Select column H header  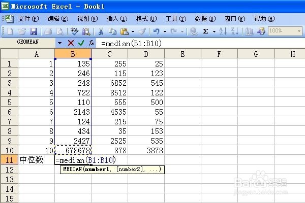[290, 54]
